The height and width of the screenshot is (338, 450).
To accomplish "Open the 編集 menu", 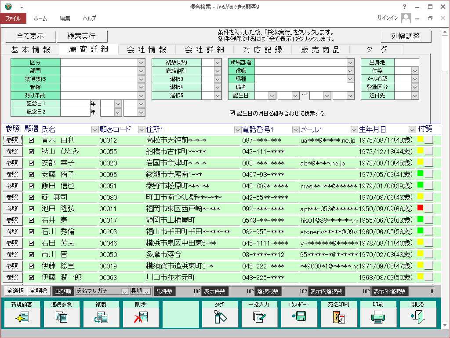I will tap(65, 18).
